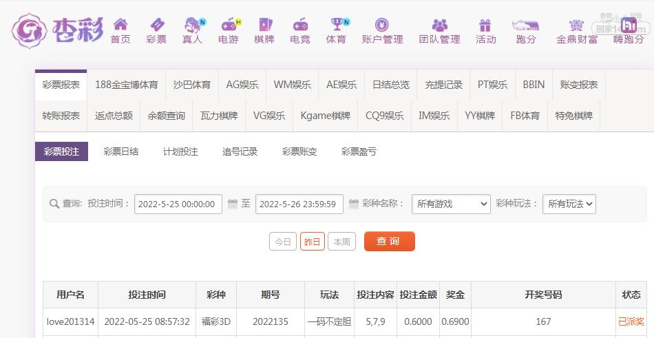Click the 首页 home icon
This screenshot has height=338, width=654.
click(x=120, y=25)
